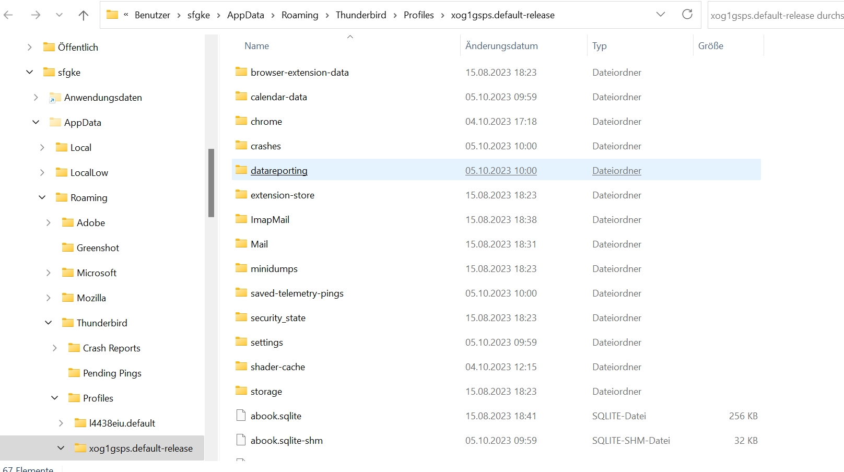This screenshot has width=844, height=472.
Task: Collapse the AppData tree node
Action: pyautogui.click(x=36, y=122)
